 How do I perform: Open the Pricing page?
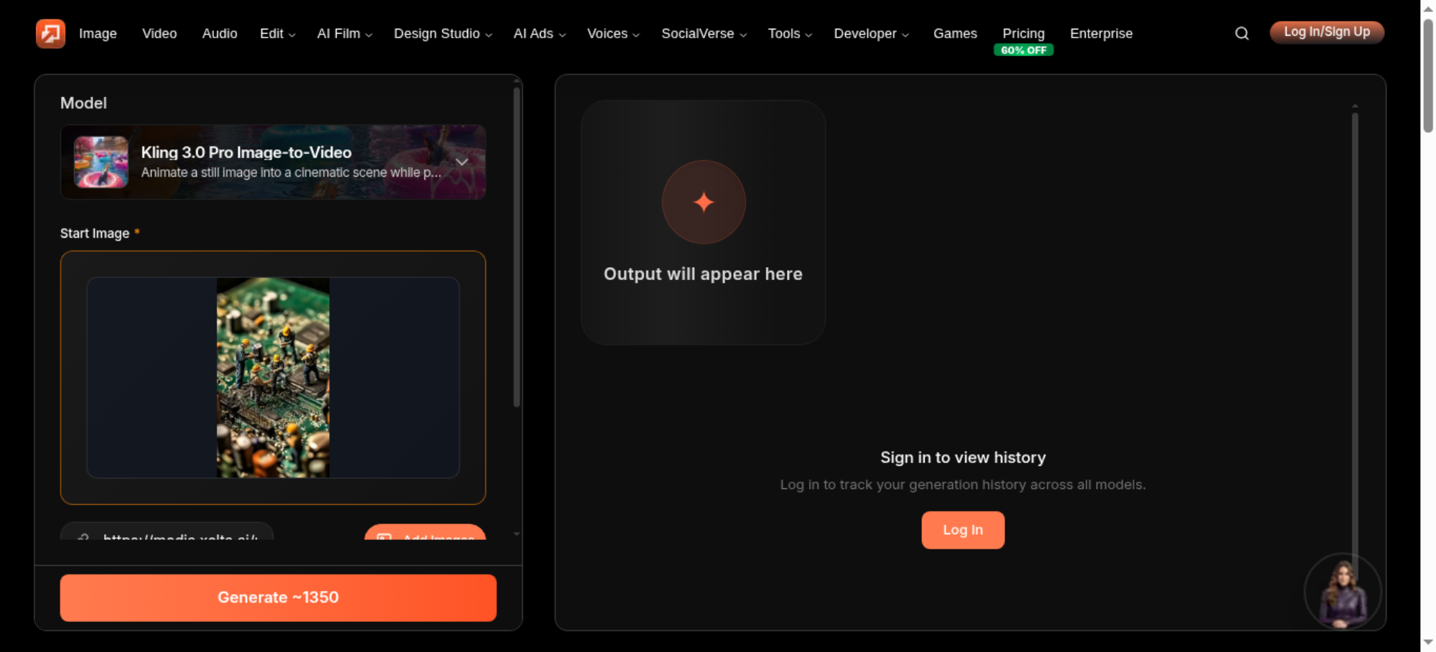click(1023, 33)
